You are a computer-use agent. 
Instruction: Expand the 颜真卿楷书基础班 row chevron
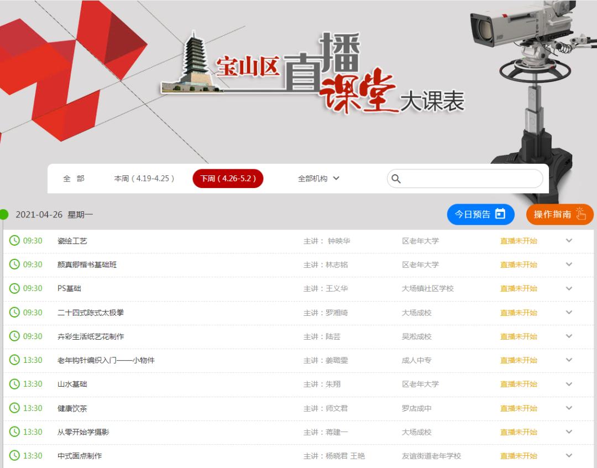569,264
